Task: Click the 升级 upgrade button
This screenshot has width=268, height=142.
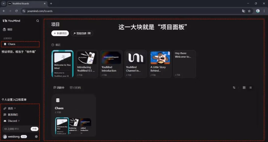Action: click(x=34, y=129)
